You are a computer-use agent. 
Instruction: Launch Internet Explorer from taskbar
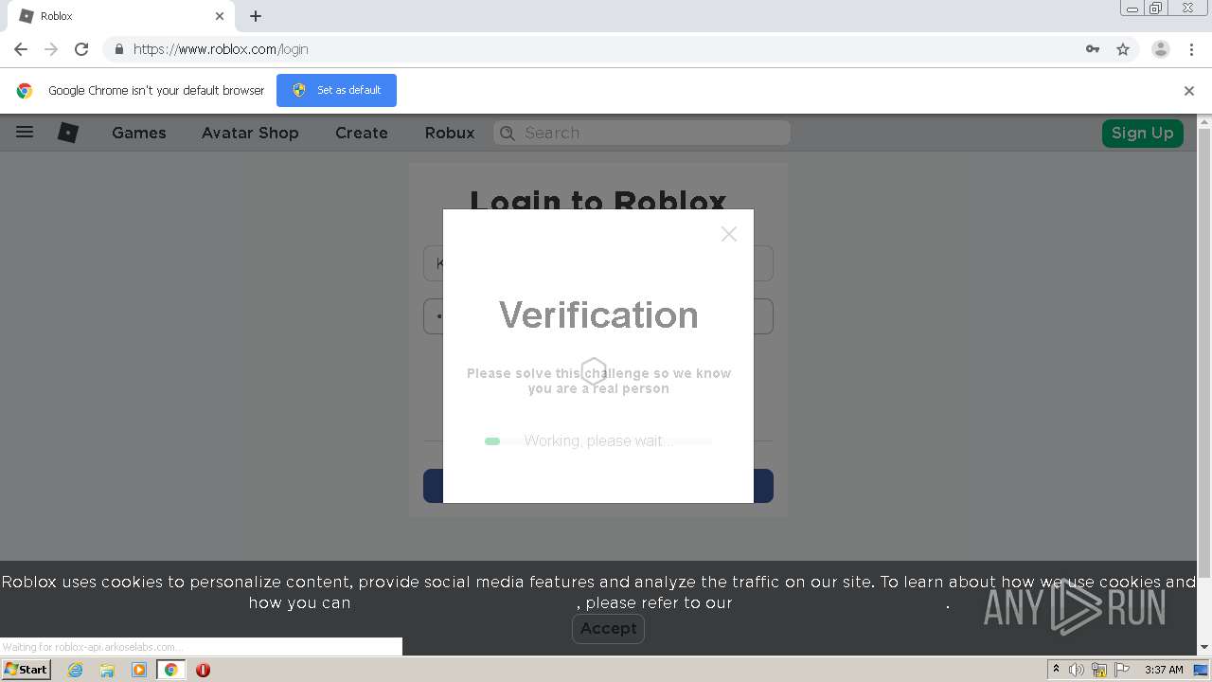[x=75, y=670]
